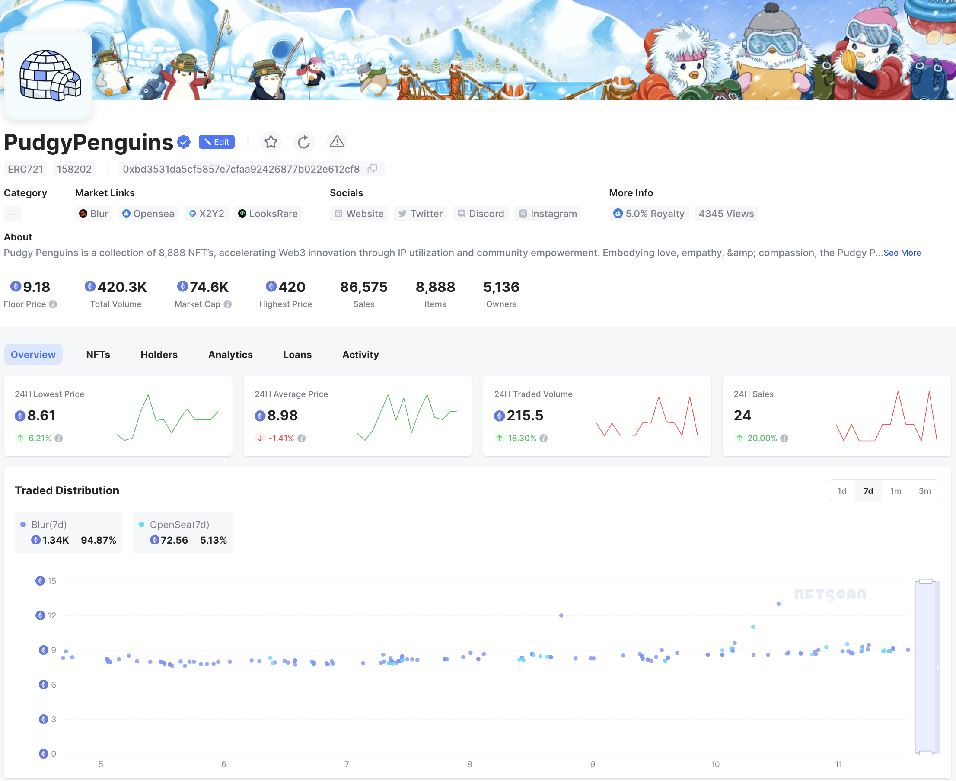The image size is (956, 781).
Task: Click the top handle of chart zoom slider
Action: point(925,582)
